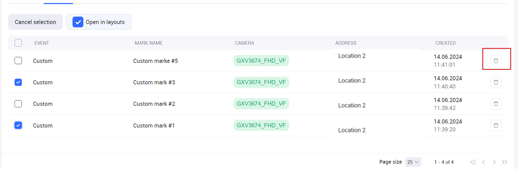518x169 pixels.
Task: Click the CAMERA column header
Action: coord(244,43)
